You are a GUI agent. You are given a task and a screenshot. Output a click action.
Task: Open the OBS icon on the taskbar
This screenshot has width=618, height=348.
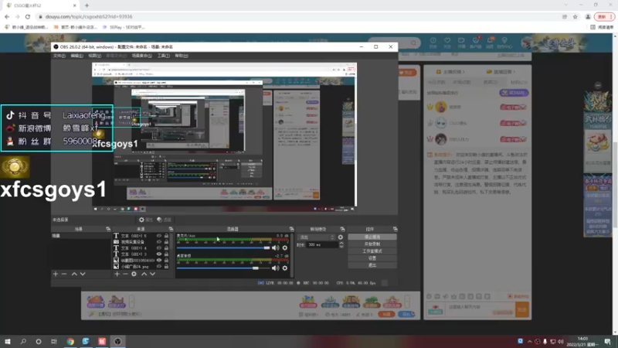coord(117,341)
